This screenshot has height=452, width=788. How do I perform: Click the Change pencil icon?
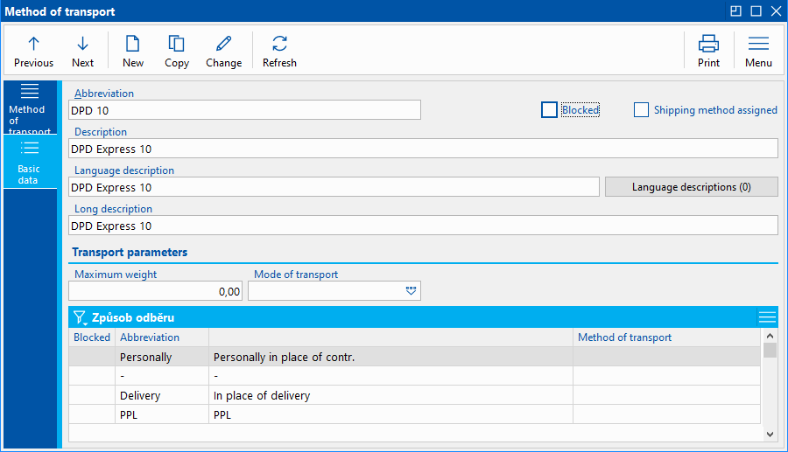[223, 44]
